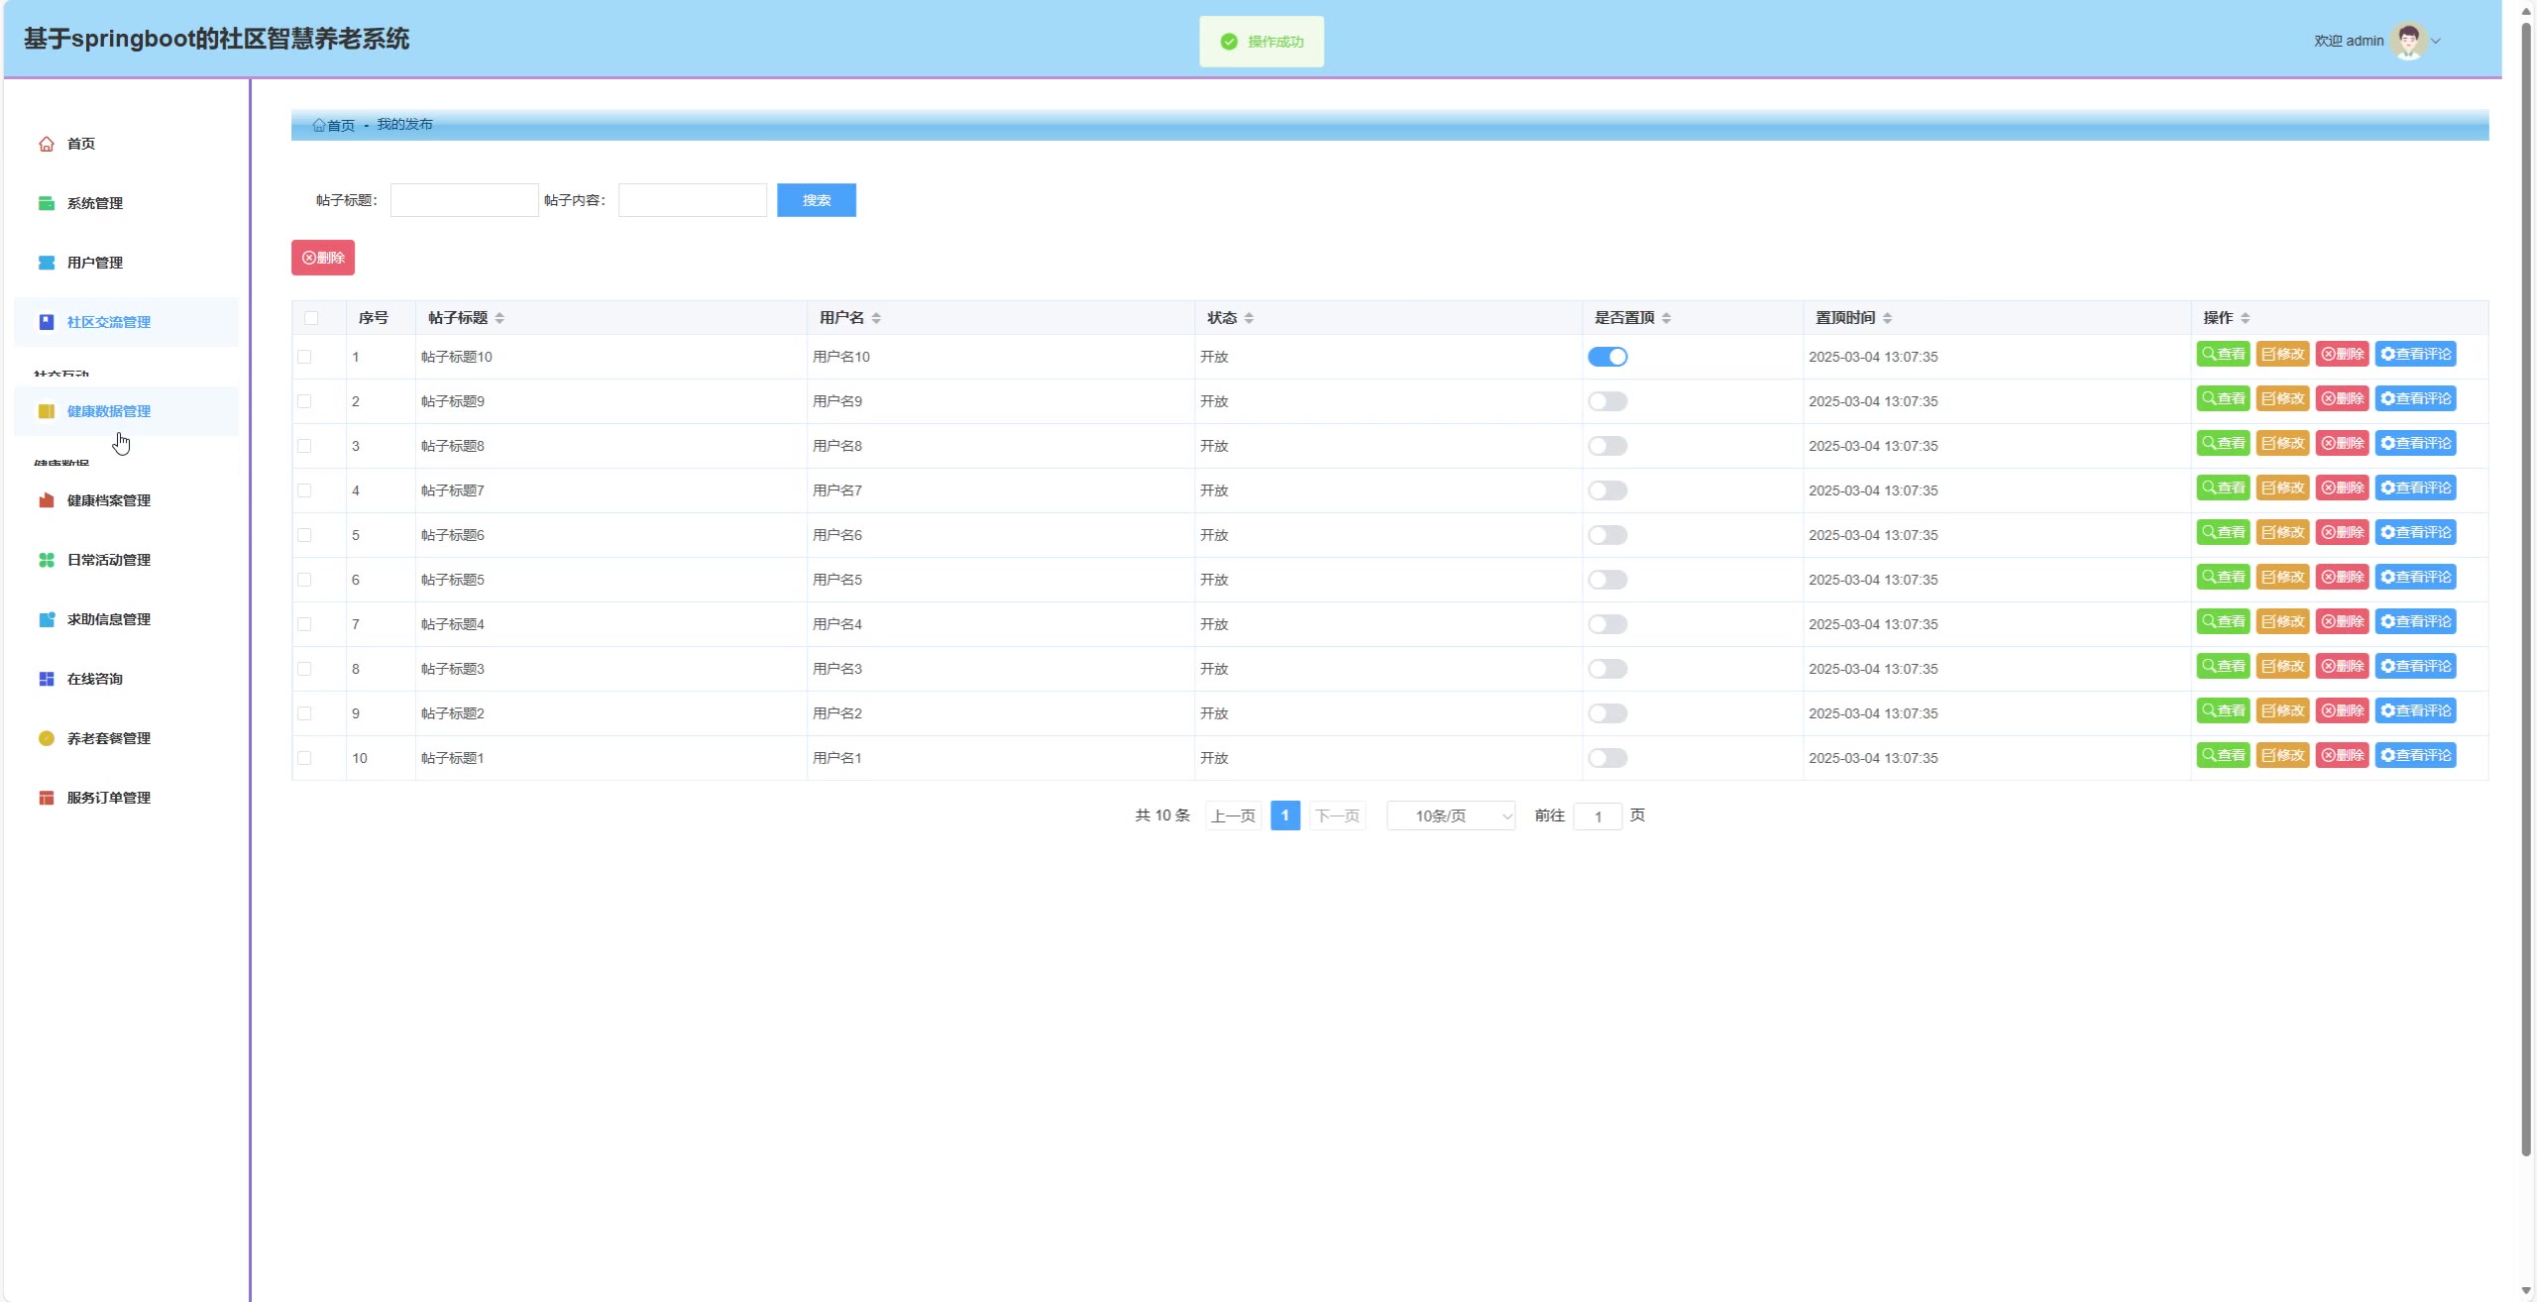Image resolution: width=2537 pixels, height=1302 pixels.
Task: Enable pin toggle for 帖子标题9
Action: point(1606,401)
